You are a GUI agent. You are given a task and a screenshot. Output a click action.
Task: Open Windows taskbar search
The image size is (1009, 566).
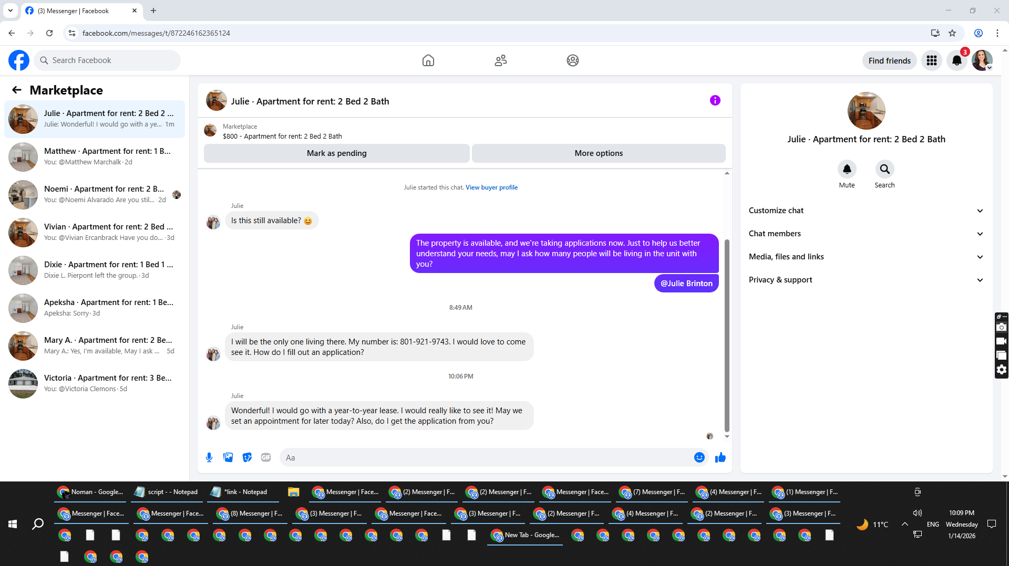(38, 524)
